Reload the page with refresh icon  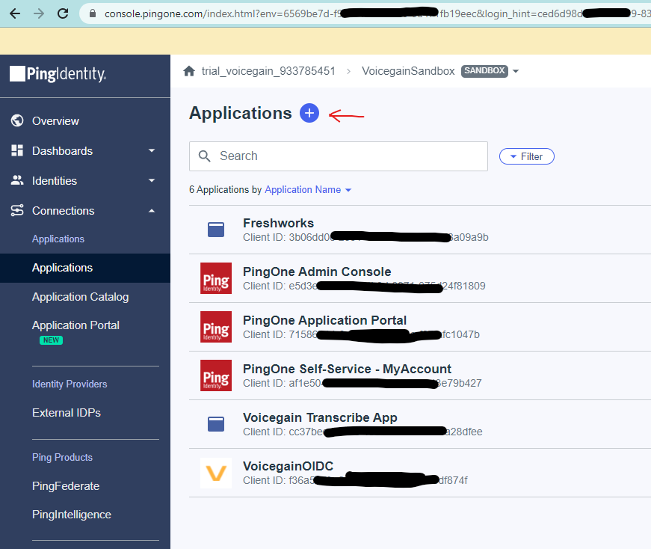click(x=63, y=13)
